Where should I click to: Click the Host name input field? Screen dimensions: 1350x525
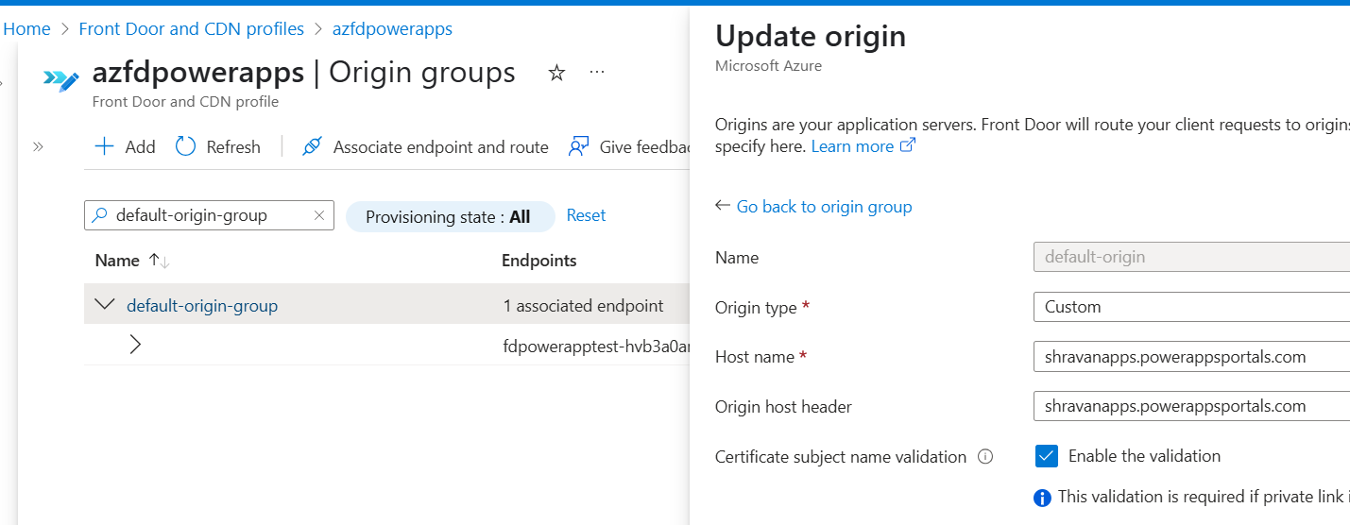tap(1192, 357)
